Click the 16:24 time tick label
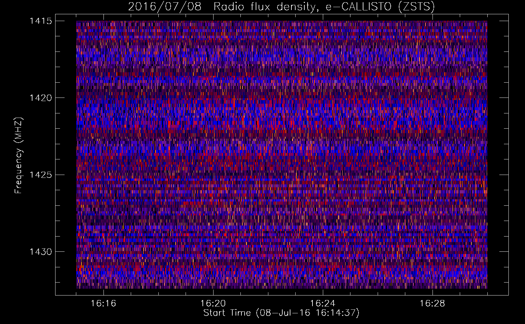Image resolution: width=525 pixels, height=324 pixels. pos(323,304)
